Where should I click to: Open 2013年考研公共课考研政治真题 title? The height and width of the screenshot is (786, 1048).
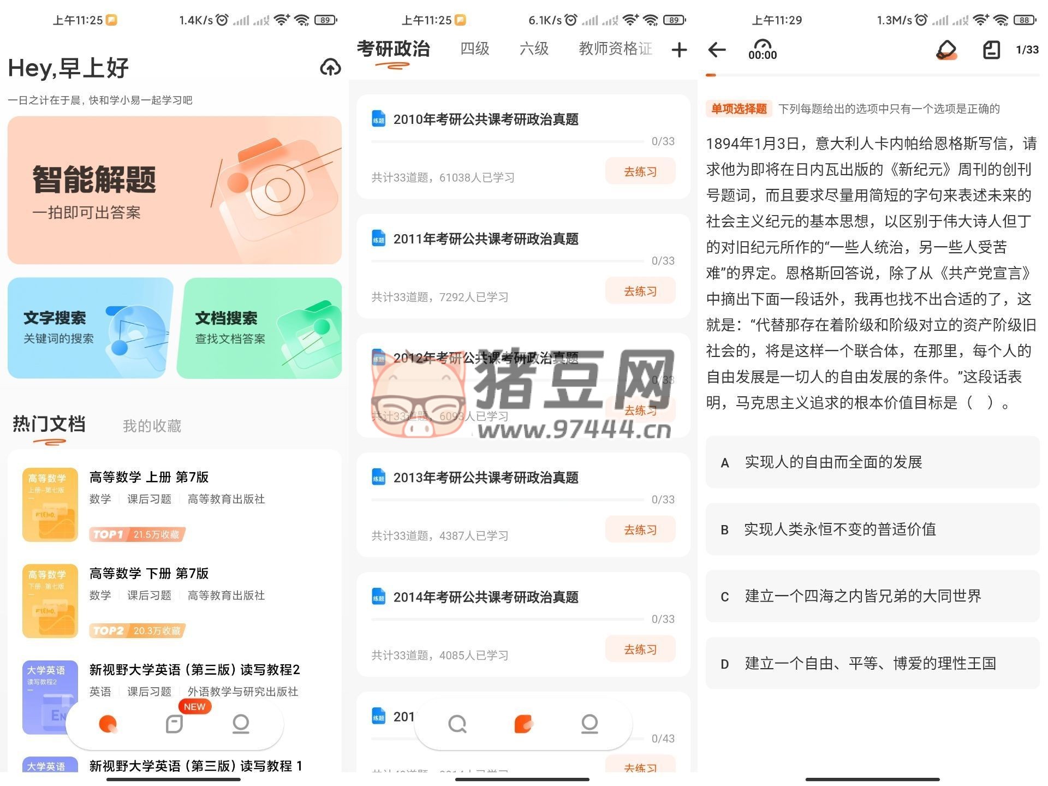(486, 478)
